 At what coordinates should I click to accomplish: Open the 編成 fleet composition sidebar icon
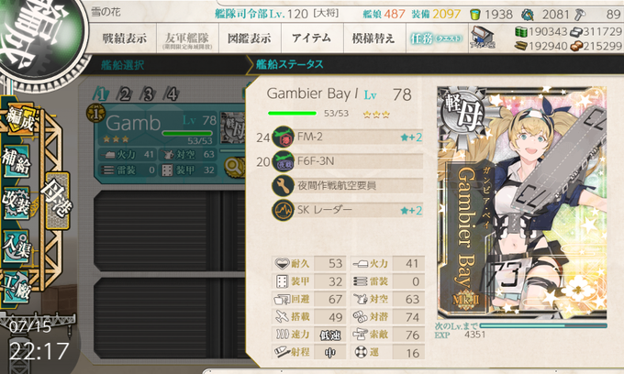(18, 120)
